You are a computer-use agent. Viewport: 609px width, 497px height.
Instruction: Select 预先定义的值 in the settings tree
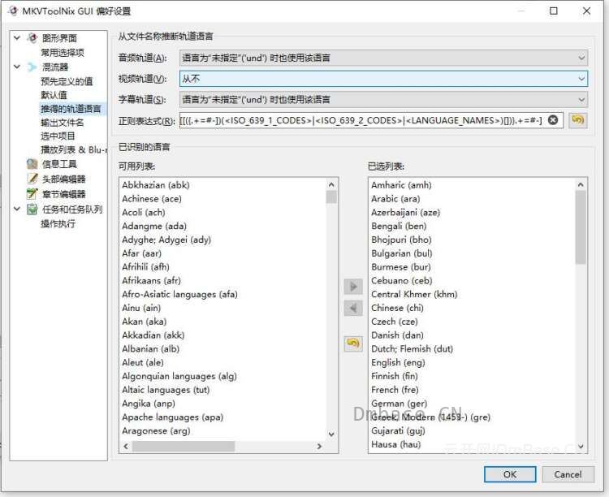[67, 81]
